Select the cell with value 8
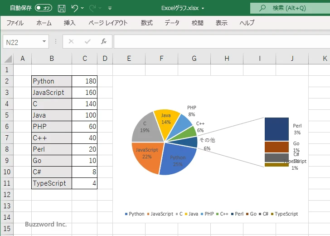This screenshot has height=236, width=330. pos(85,172)
